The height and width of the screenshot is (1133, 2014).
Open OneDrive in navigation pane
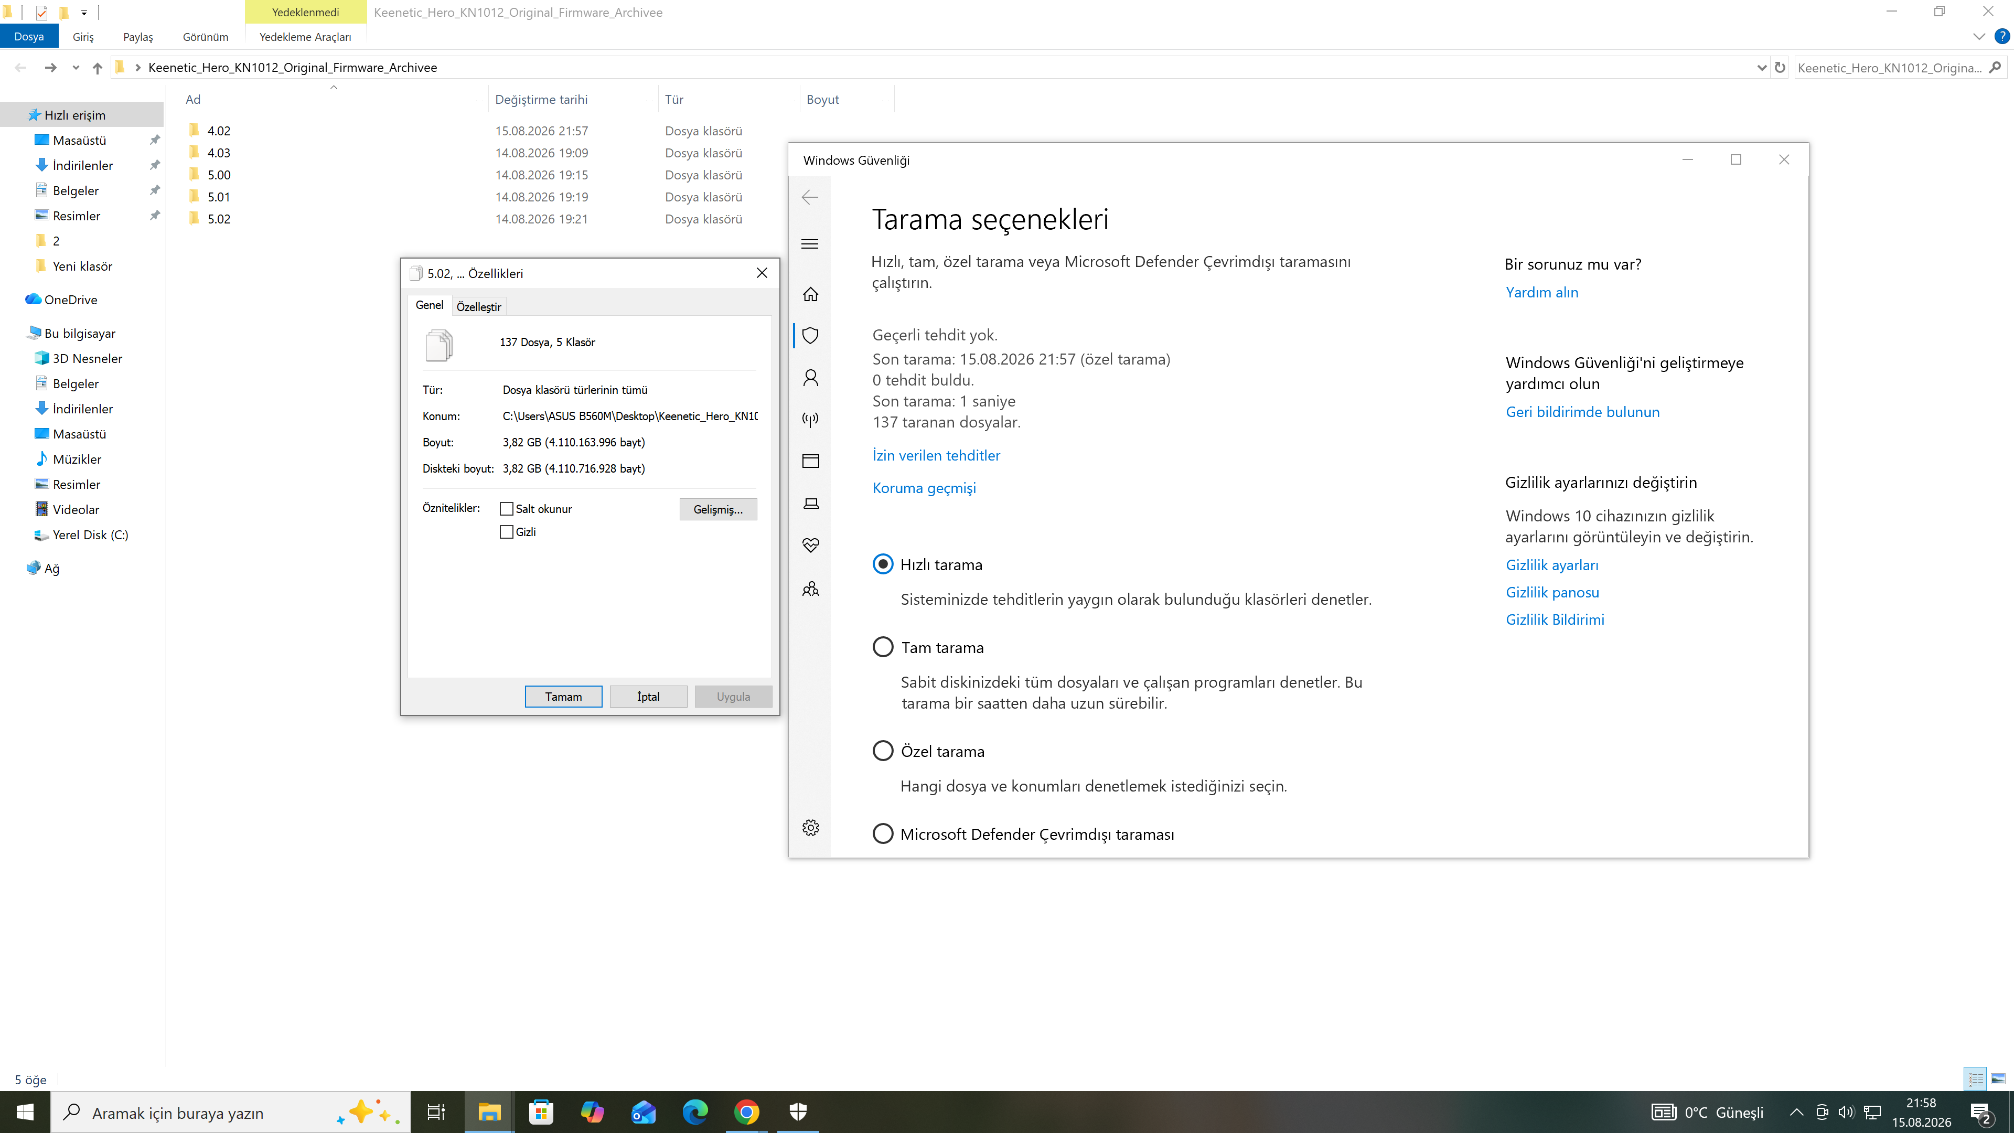70,300
